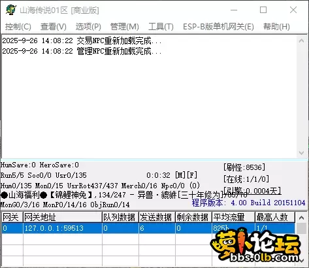Open the 选项(P) menu
Screen dimensions: 309x268
pos(88,27)
